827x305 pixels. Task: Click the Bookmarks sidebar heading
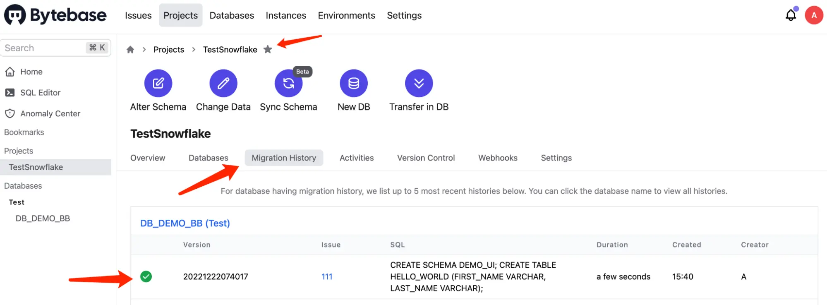pyautogui.click(x=24, y=132)
